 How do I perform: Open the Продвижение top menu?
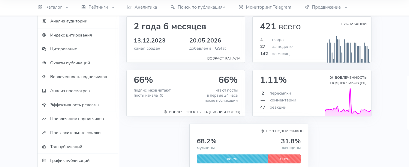point(326,7)
